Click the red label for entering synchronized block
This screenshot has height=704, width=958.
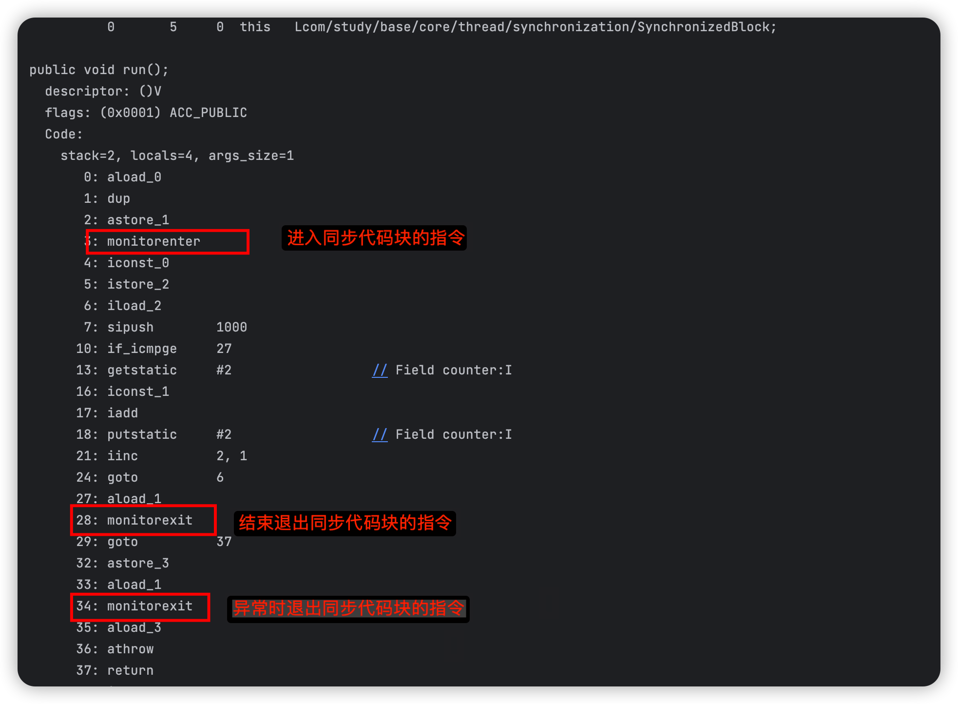(375, 238)
